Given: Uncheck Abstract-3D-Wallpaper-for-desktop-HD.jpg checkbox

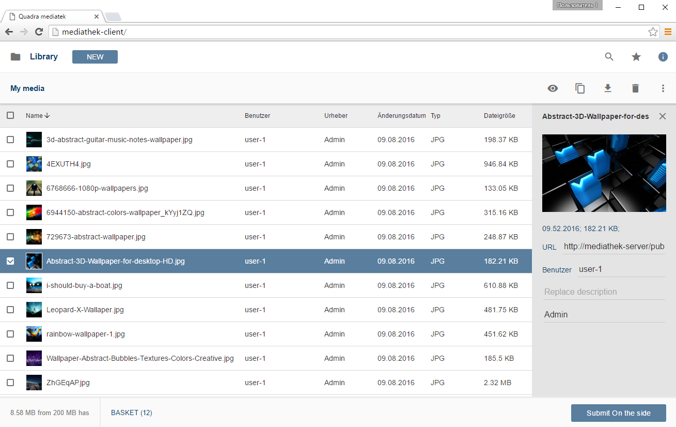Looking at the screenshot, I should (x=10, y=261).
